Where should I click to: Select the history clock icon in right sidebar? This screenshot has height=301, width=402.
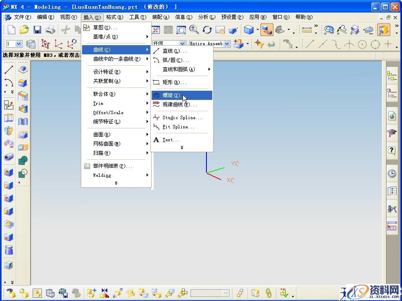click(392, 172)
